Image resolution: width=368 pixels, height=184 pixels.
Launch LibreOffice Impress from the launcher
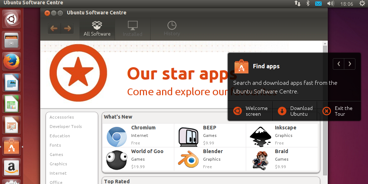point(11,125)
